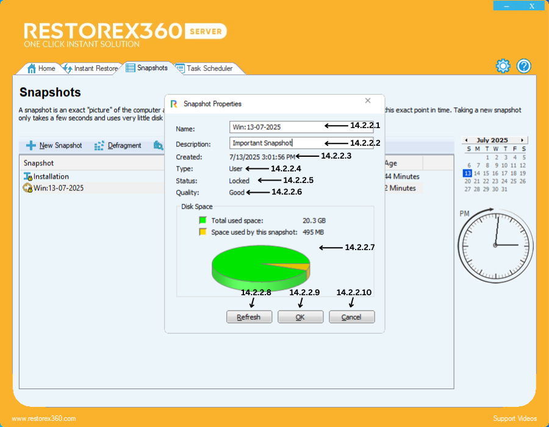Click the Locked status value
This screenshot has width=549, height=427.
click(x=239, y=181)
